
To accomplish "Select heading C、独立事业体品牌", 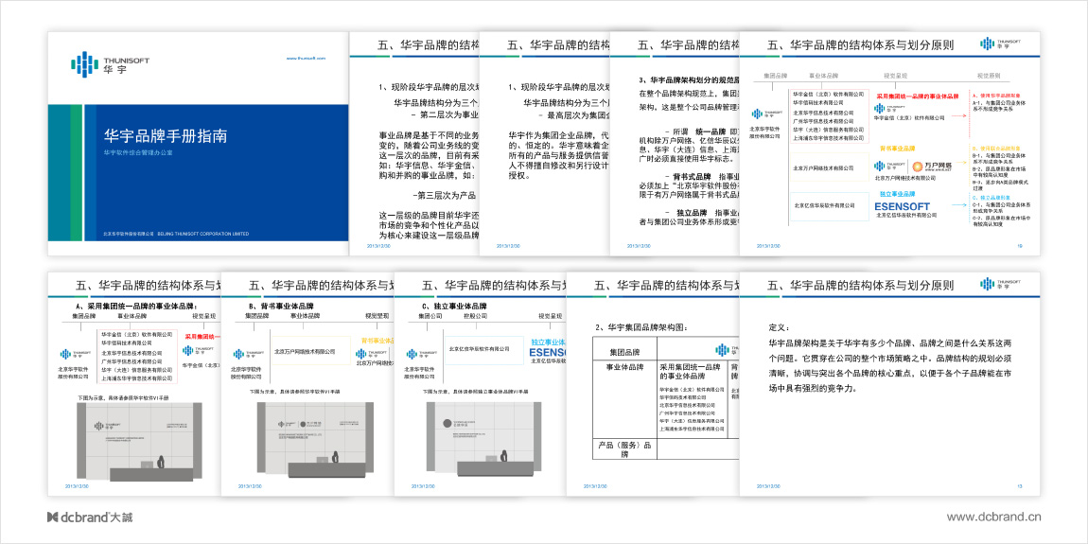I will point(454,306).
